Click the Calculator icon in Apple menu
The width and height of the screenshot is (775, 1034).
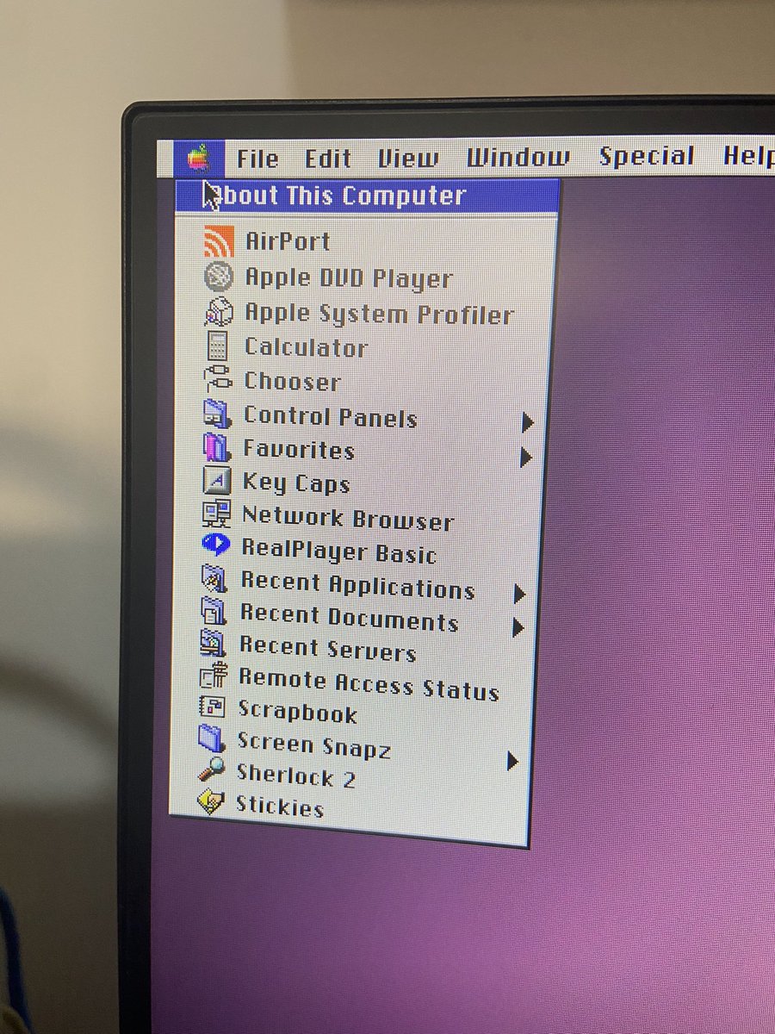click(x=217, y=346)
